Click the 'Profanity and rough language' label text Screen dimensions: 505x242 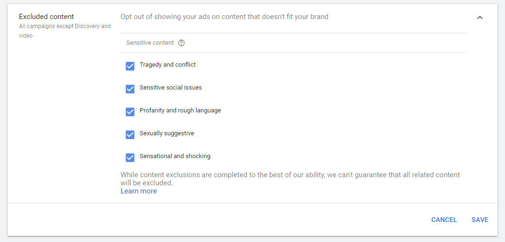click(180, 111)
